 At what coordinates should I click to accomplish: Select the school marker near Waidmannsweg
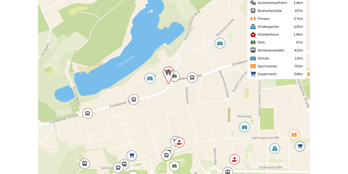[220, 43]
